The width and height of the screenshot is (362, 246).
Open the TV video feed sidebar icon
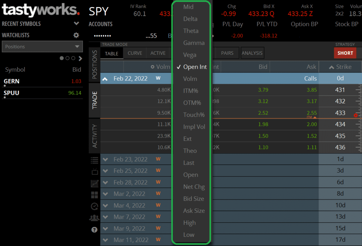tap(95, 172)
